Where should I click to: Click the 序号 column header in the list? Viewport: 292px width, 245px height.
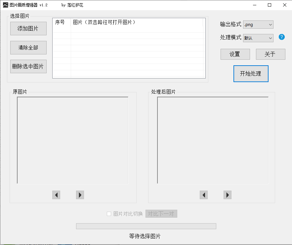61,23
